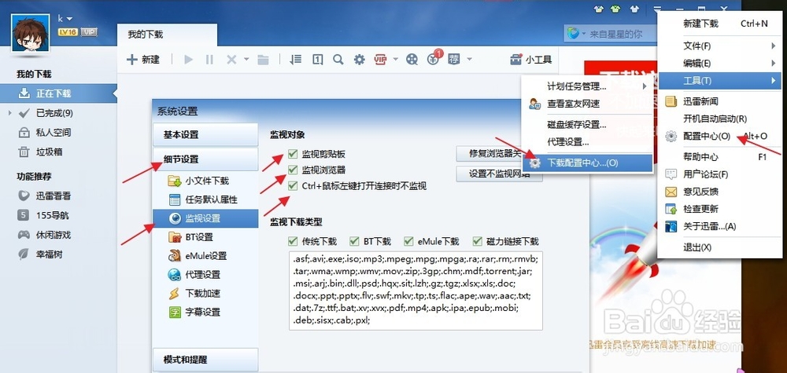Expand the arrow beside 已完成(9)
Screen dimensions: 787x373
pos(10,113)
